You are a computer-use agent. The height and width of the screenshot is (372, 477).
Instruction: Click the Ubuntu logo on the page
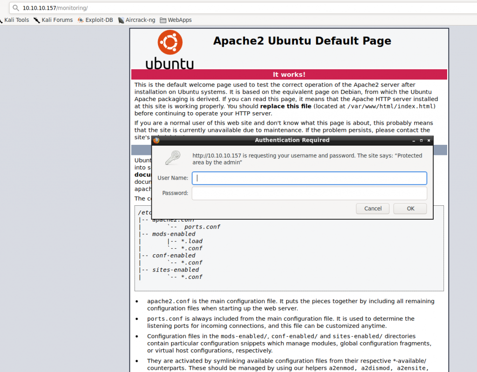[169, 49]
